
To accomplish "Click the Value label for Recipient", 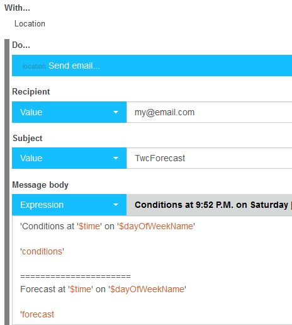I will pos(31,112).
